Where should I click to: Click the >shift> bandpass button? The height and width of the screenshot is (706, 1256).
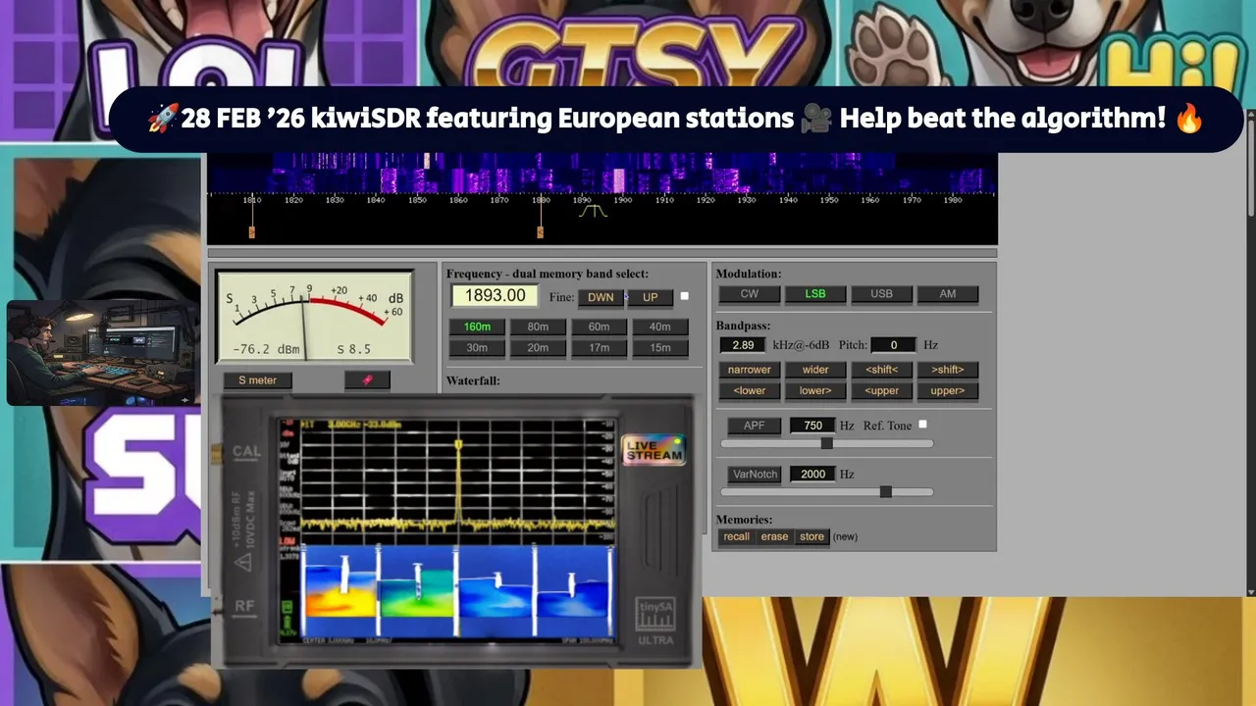[x=948, y=370]
